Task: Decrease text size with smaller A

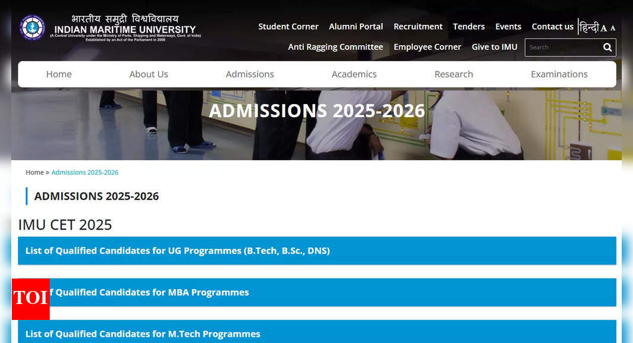Action: [612, 28]
